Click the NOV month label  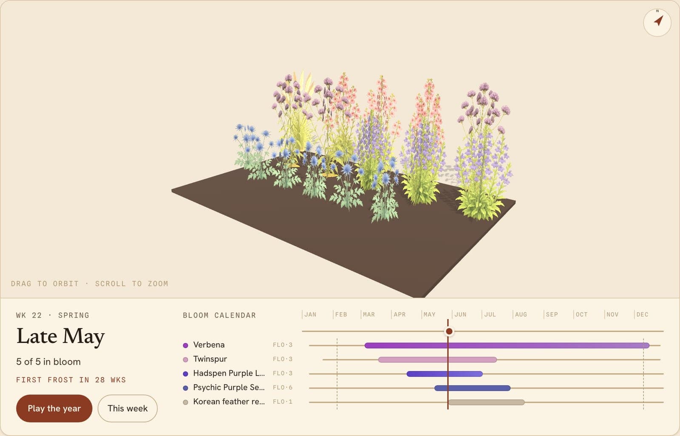tap(612, 315)
